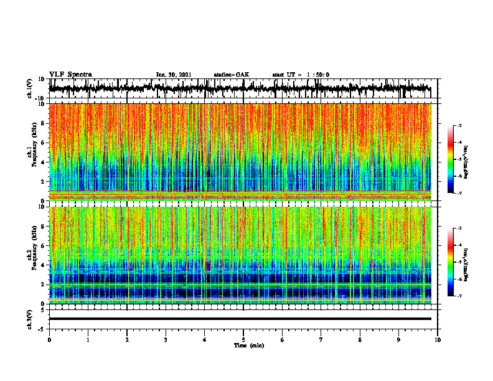Viewport: 493px width, 381px height.
Task: Click the ch.1 spectrogram color scale bar
Action: click(450, 159)
